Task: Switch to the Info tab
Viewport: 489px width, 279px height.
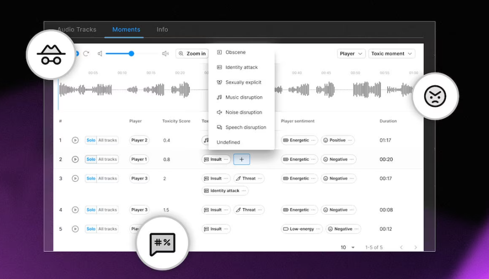Action: click(162, 29)
